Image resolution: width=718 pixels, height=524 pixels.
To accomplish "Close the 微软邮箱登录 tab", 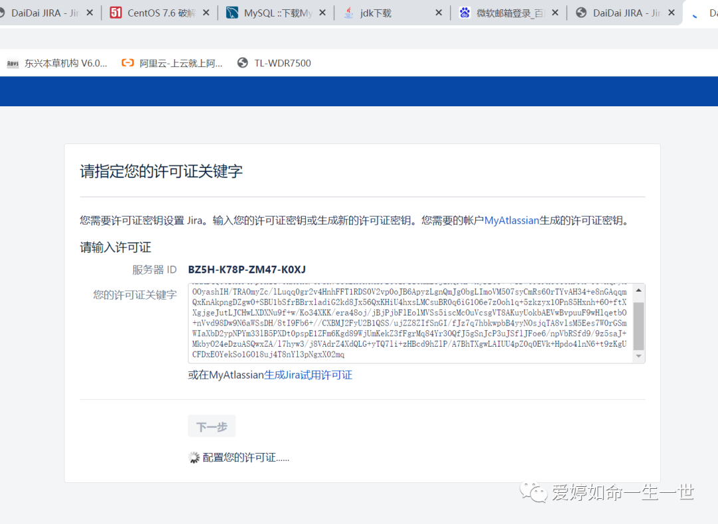I will [555, 13].
